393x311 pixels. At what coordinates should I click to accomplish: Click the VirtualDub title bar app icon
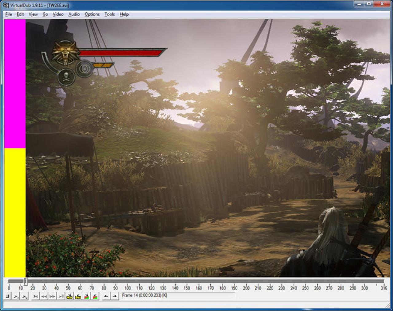click(6, 5)
